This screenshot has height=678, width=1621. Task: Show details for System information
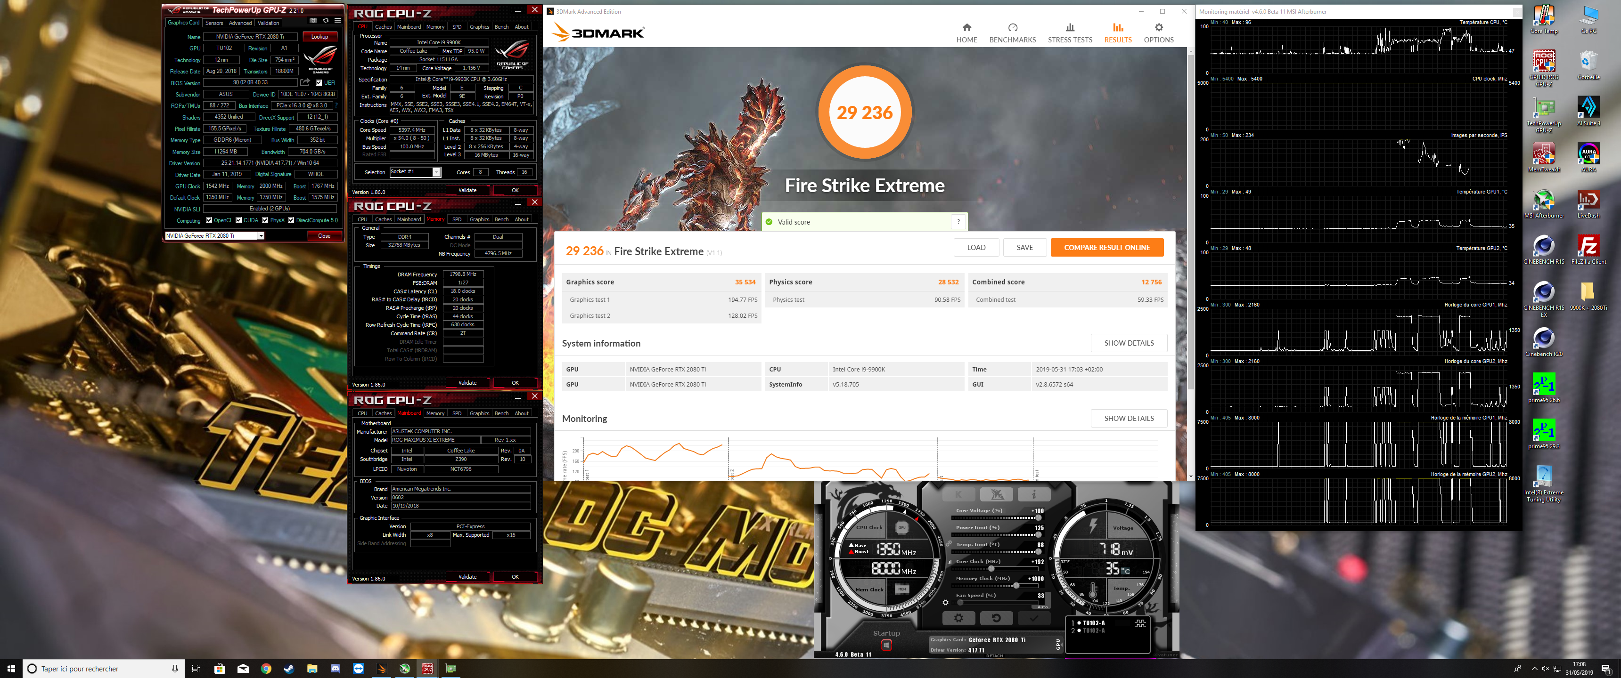pyautogui.click(x=1128, y=343)
